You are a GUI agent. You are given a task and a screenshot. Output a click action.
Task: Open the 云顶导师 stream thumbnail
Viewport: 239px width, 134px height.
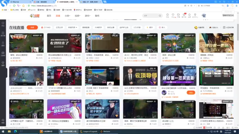(140, 76)
